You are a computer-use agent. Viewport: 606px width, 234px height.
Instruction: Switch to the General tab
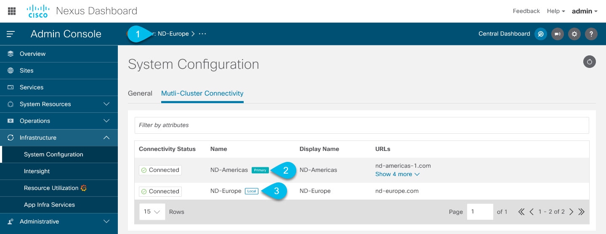(x=140, y=93)
